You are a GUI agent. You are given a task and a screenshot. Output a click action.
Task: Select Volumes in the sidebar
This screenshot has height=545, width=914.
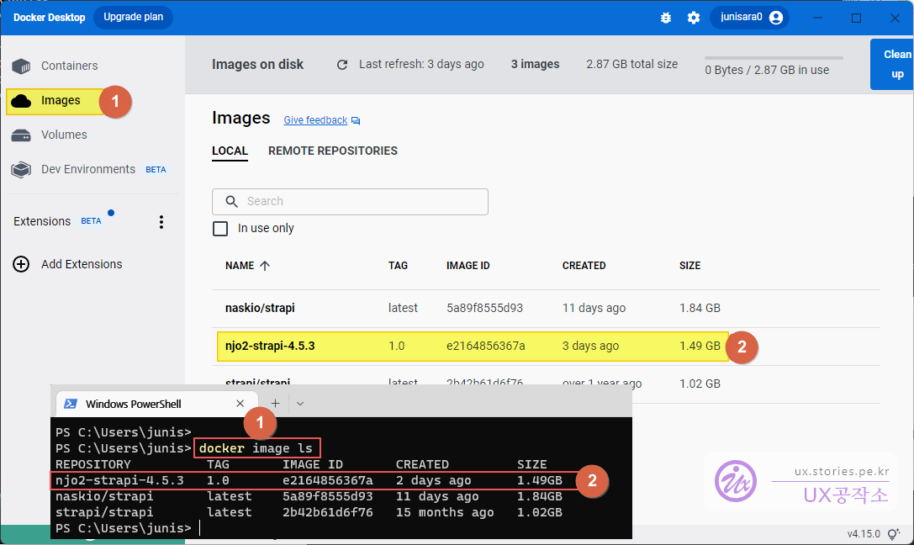64,135
